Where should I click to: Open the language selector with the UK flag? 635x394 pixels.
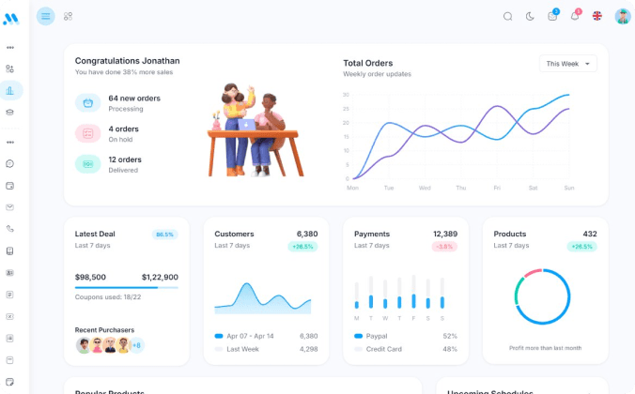(x=596, y=16)
